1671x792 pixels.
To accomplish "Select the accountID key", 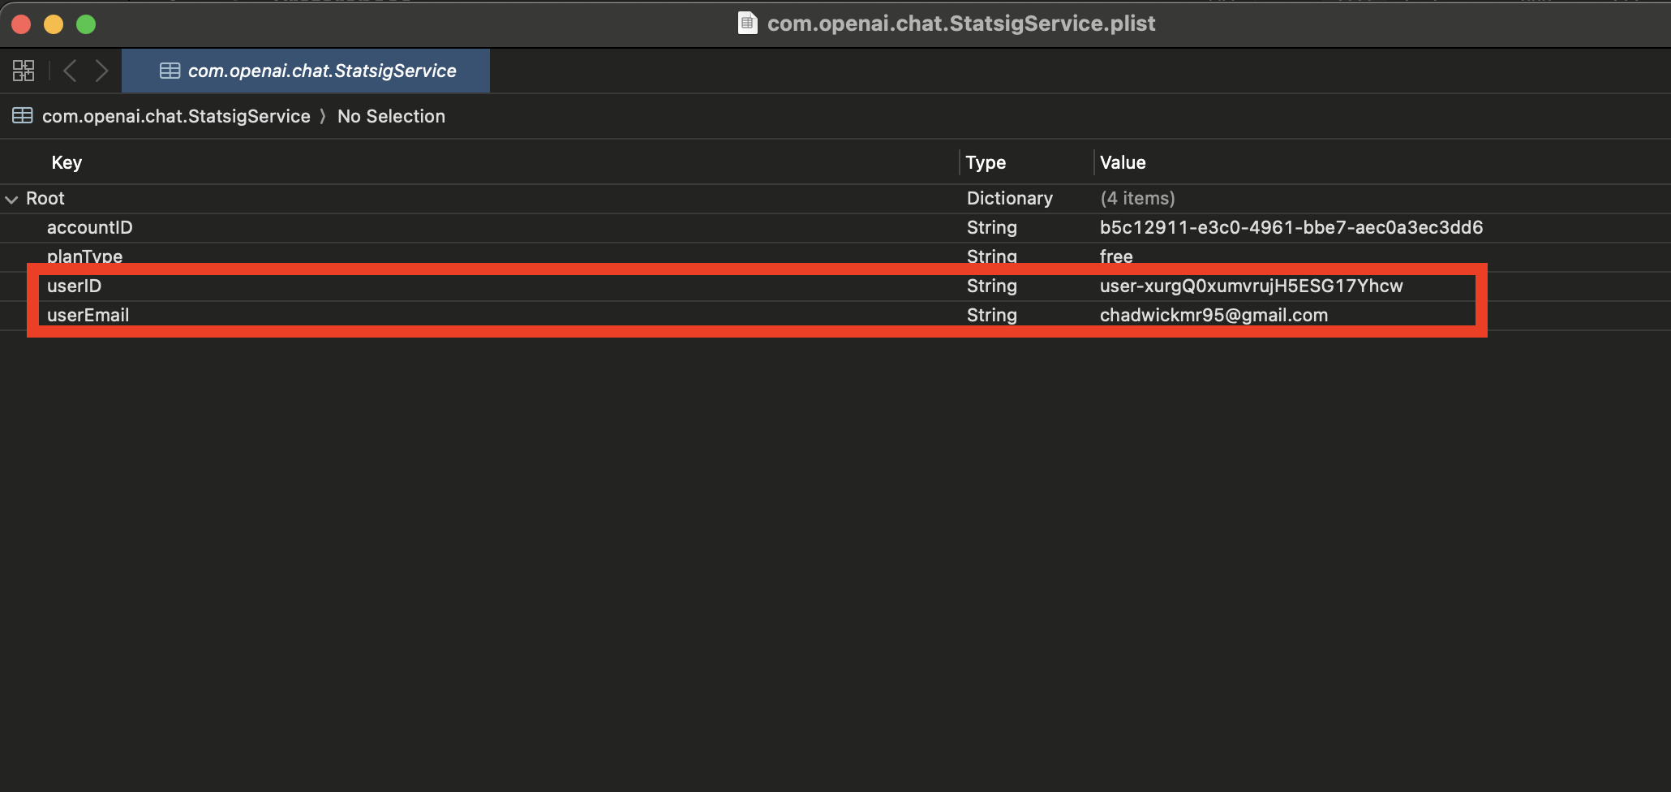I will point(89,227).
